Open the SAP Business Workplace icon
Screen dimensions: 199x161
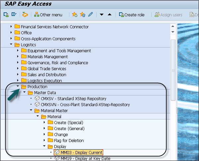(x=25, y=15)
